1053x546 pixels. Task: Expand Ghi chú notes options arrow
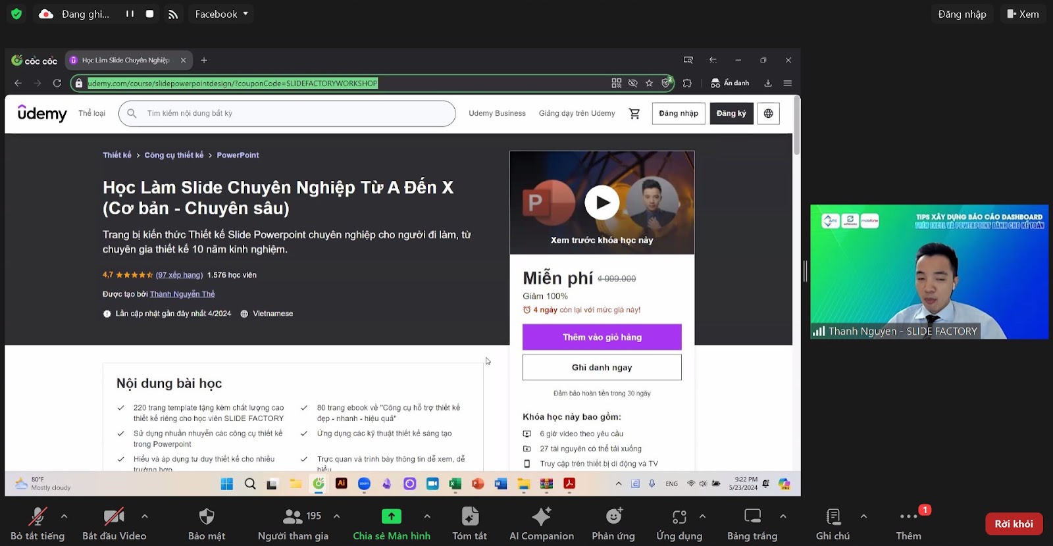(x=863, y=516)
